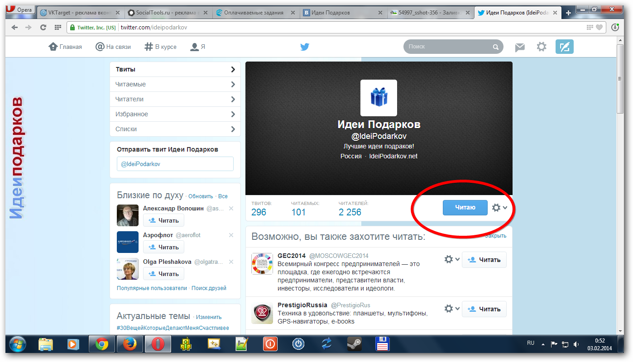
Task: Click the @IdeiPodarkov tweet input box
Action: 175,164
